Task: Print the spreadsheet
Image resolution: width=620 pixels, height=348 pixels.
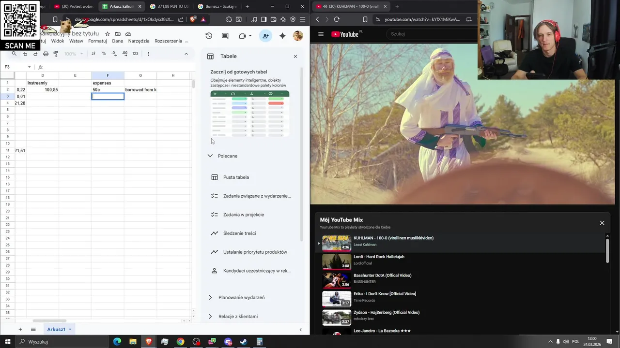Action: 46,54
